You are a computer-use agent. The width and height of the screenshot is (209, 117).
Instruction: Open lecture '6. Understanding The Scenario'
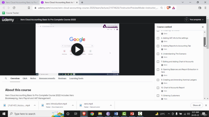(174, 54)
